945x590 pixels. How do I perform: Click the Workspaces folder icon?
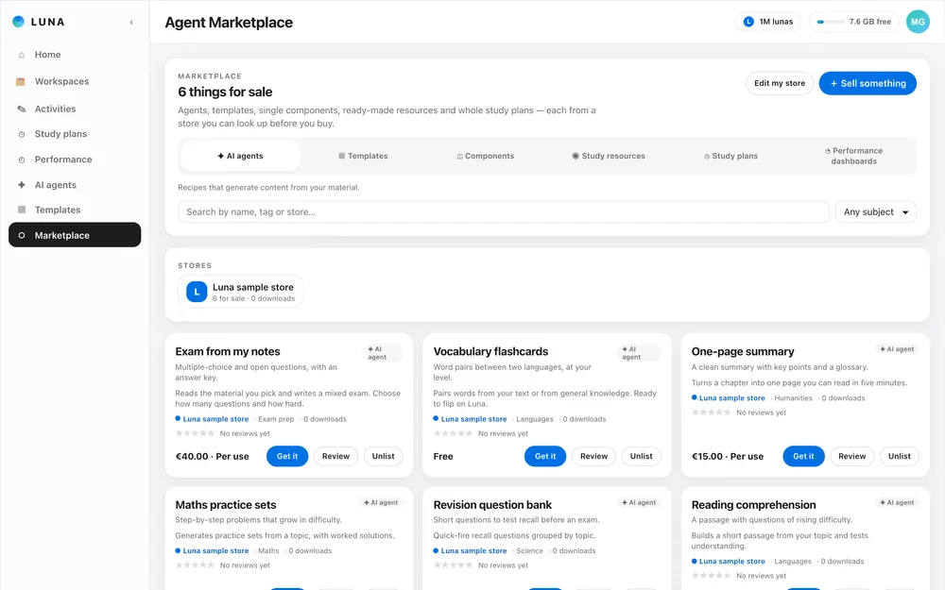click(x=21, y=81)
